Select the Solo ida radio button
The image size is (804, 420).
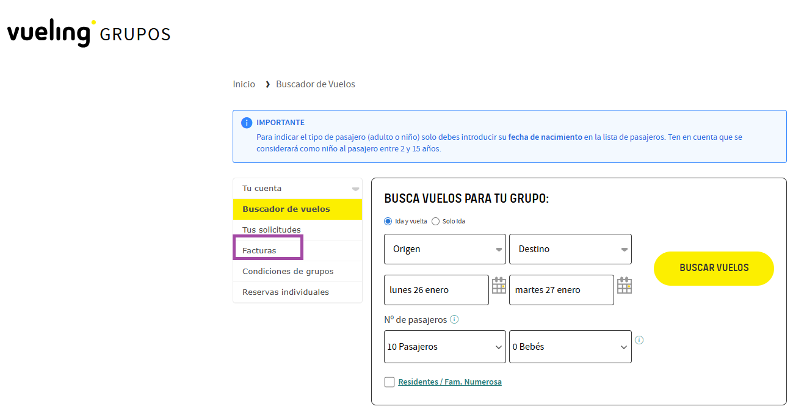coord(435,221)
